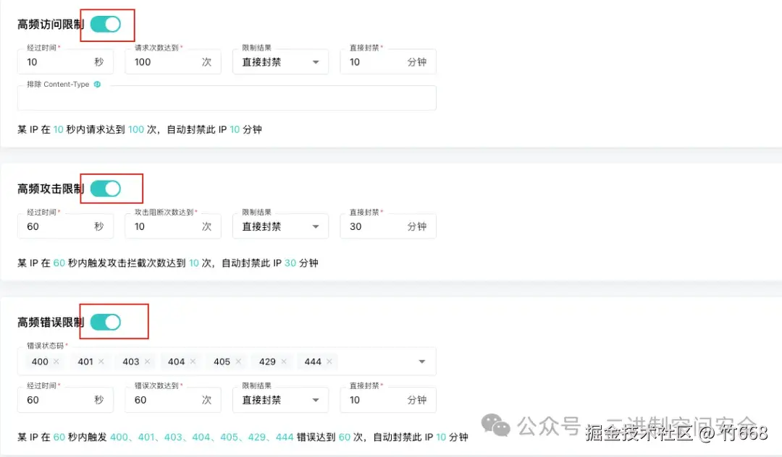Expand the 错误状态码 selection dropdown
The width and height of the screenshot is (782, 457).
(x=421, y=361)
